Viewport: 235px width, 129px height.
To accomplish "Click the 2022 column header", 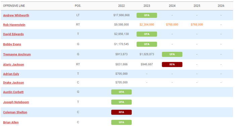I will (122, 6).
